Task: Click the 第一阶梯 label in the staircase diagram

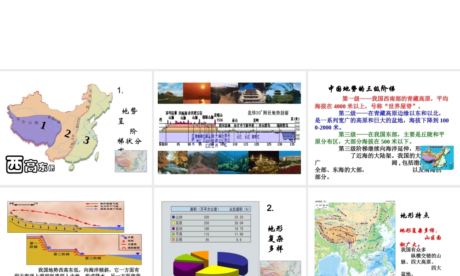Action: pos(34,245)
